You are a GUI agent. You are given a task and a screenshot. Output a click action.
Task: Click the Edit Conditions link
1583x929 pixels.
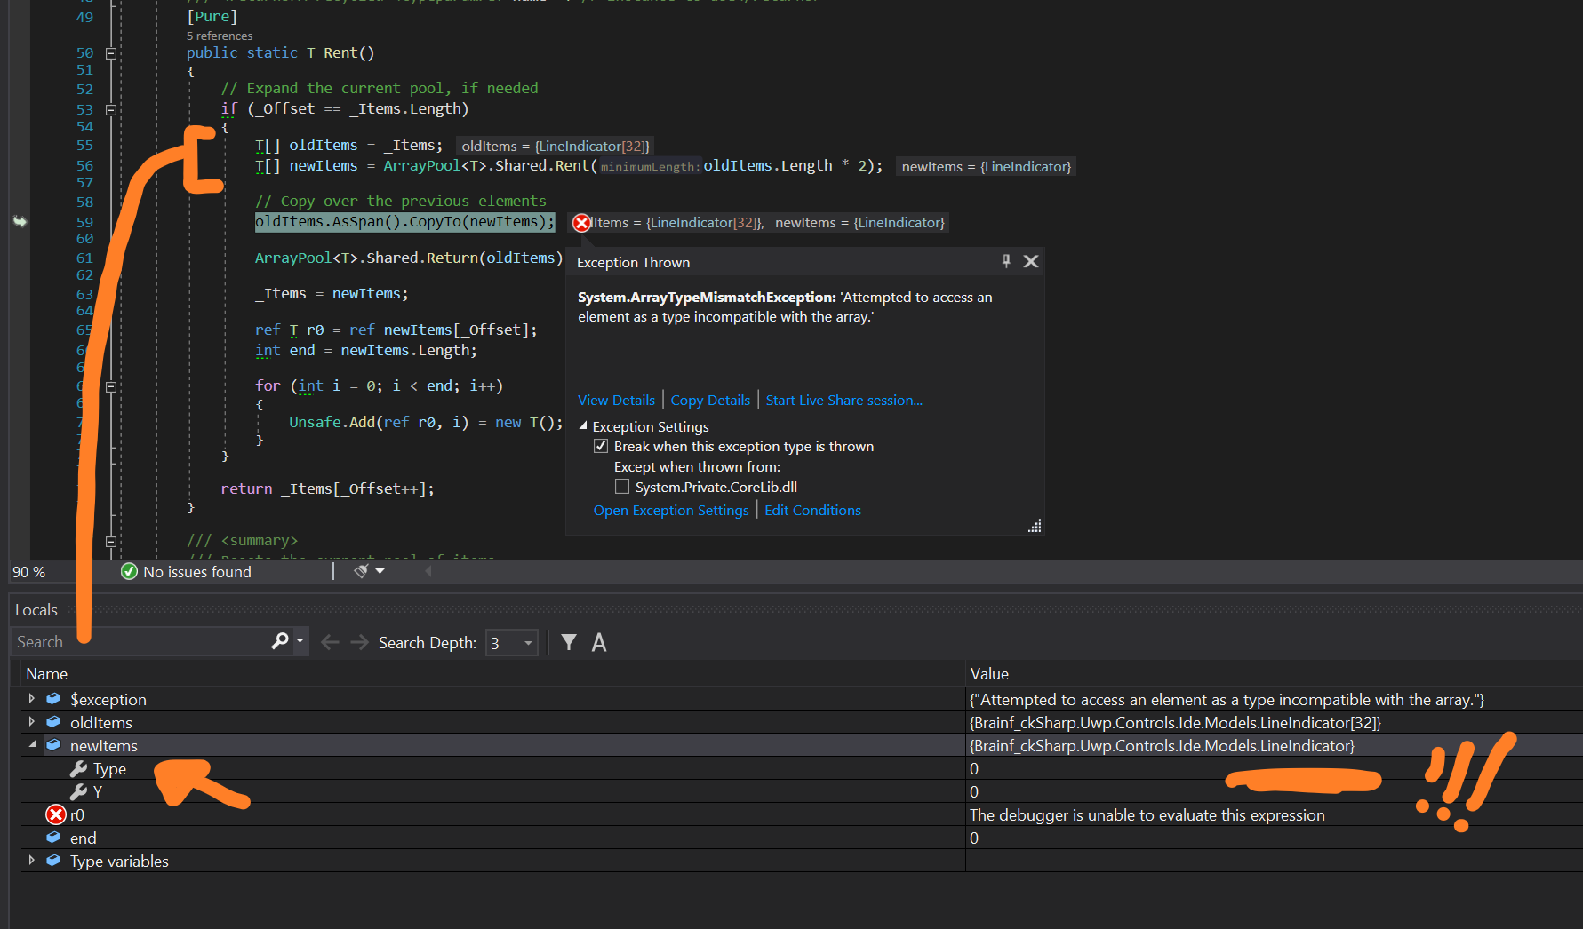tap(812, 511)
